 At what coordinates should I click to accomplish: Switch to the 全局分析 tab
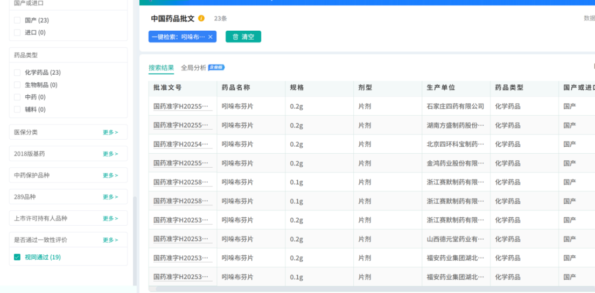point(193,68)
